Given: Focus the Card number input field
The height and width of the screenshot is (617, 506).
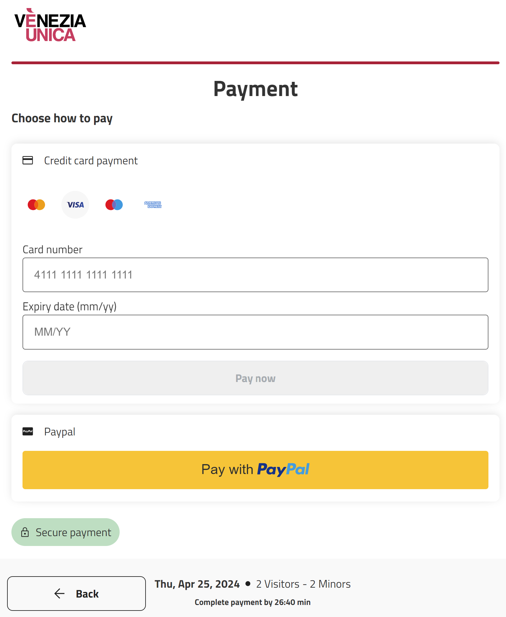Looking at the screenshot, I should 255,275.
